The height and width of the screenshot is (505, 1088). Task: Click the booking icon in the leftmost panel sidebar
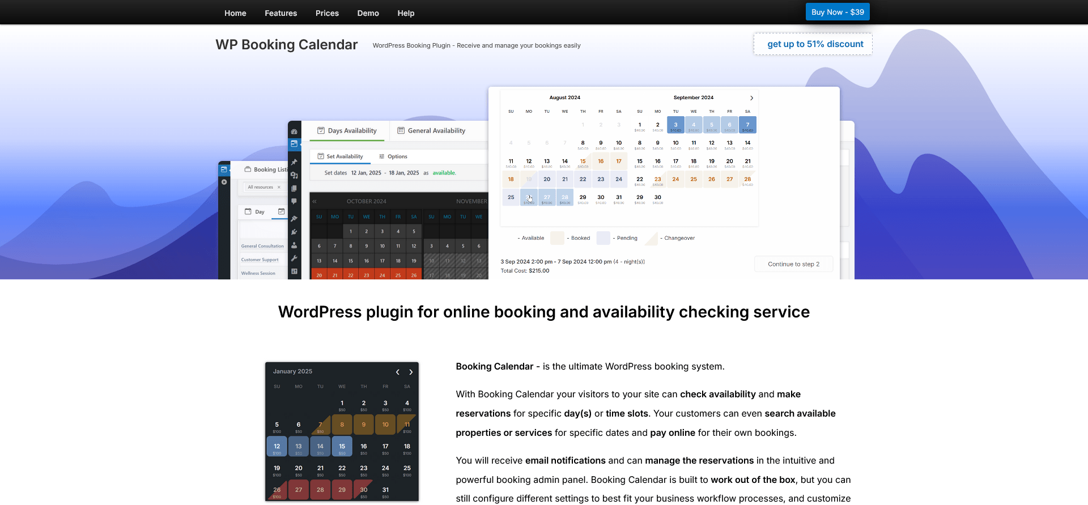[x=224, y=169]
